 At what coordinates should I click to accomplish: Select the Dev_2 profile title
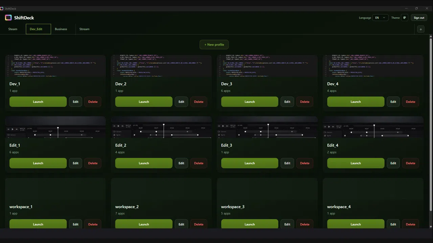(x=121, y=84)
